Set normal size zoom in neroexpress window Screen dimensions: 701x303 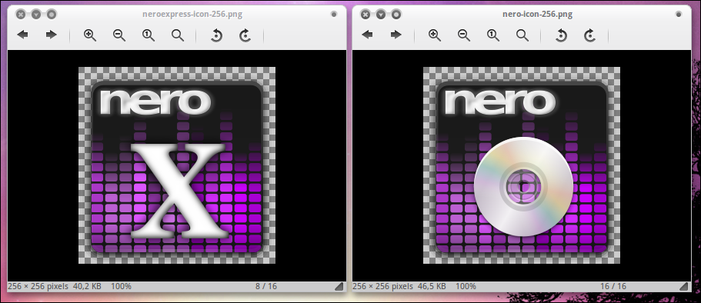point(149,35)
